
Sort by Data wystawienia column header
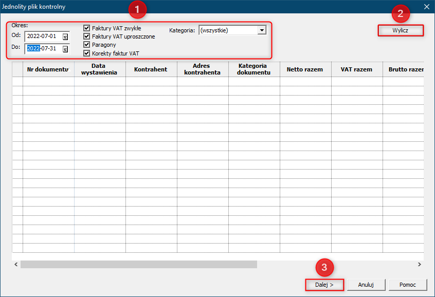pos(100,69)
